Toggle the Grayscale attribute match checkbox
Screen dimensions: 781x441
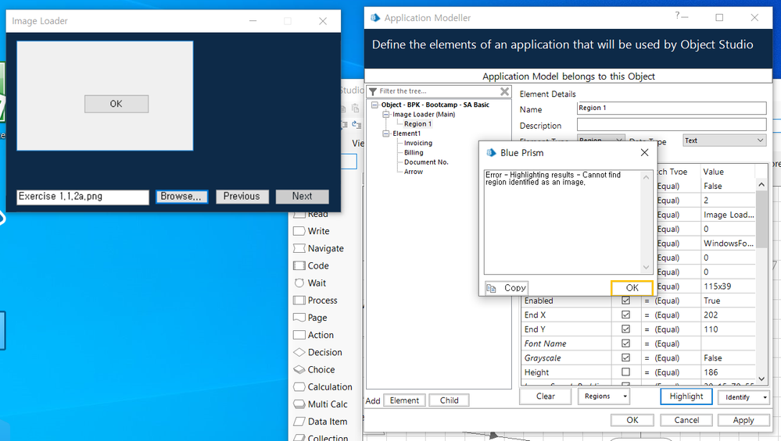[625, 357]
